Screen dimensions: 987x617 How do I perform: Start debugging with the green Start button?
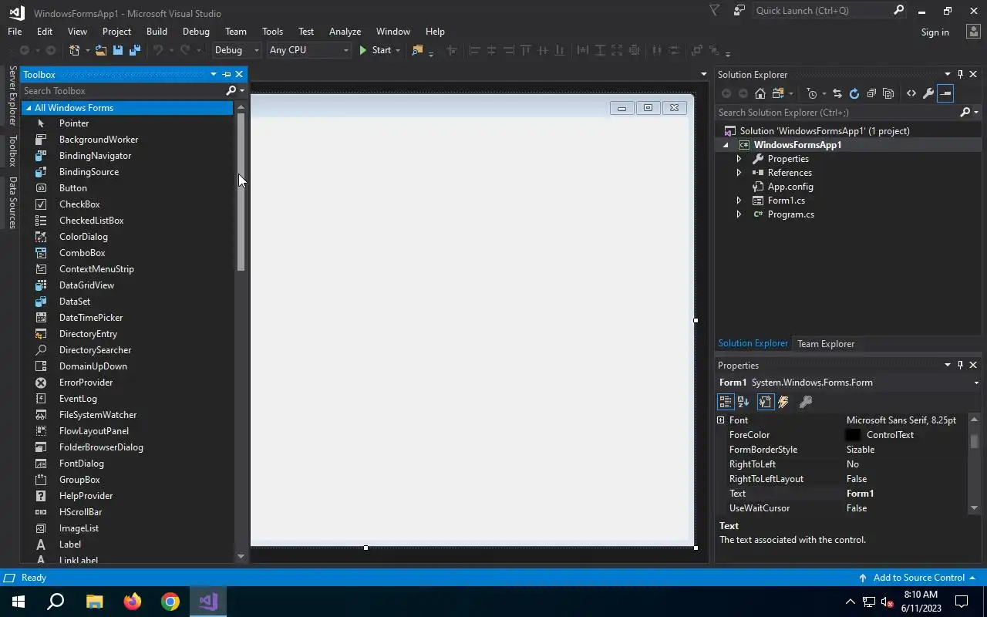pyautogui.click(x=376, y=50)
